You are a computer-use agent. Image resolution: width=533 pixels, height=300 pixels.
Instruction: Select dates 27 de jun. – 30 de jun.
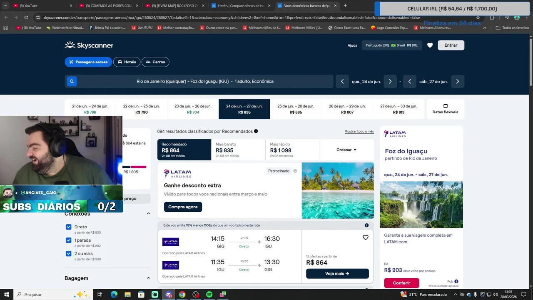[x=399, y=109]
